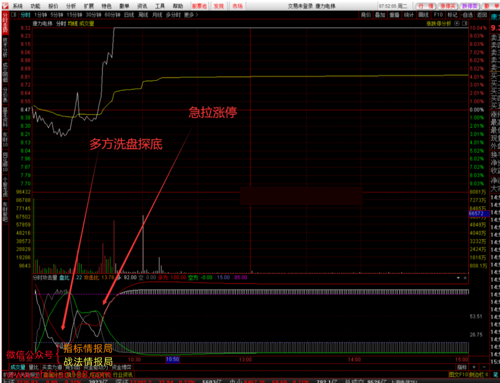Switch to the 日线 period tab
500x383 pixels.
click(129, 15)
